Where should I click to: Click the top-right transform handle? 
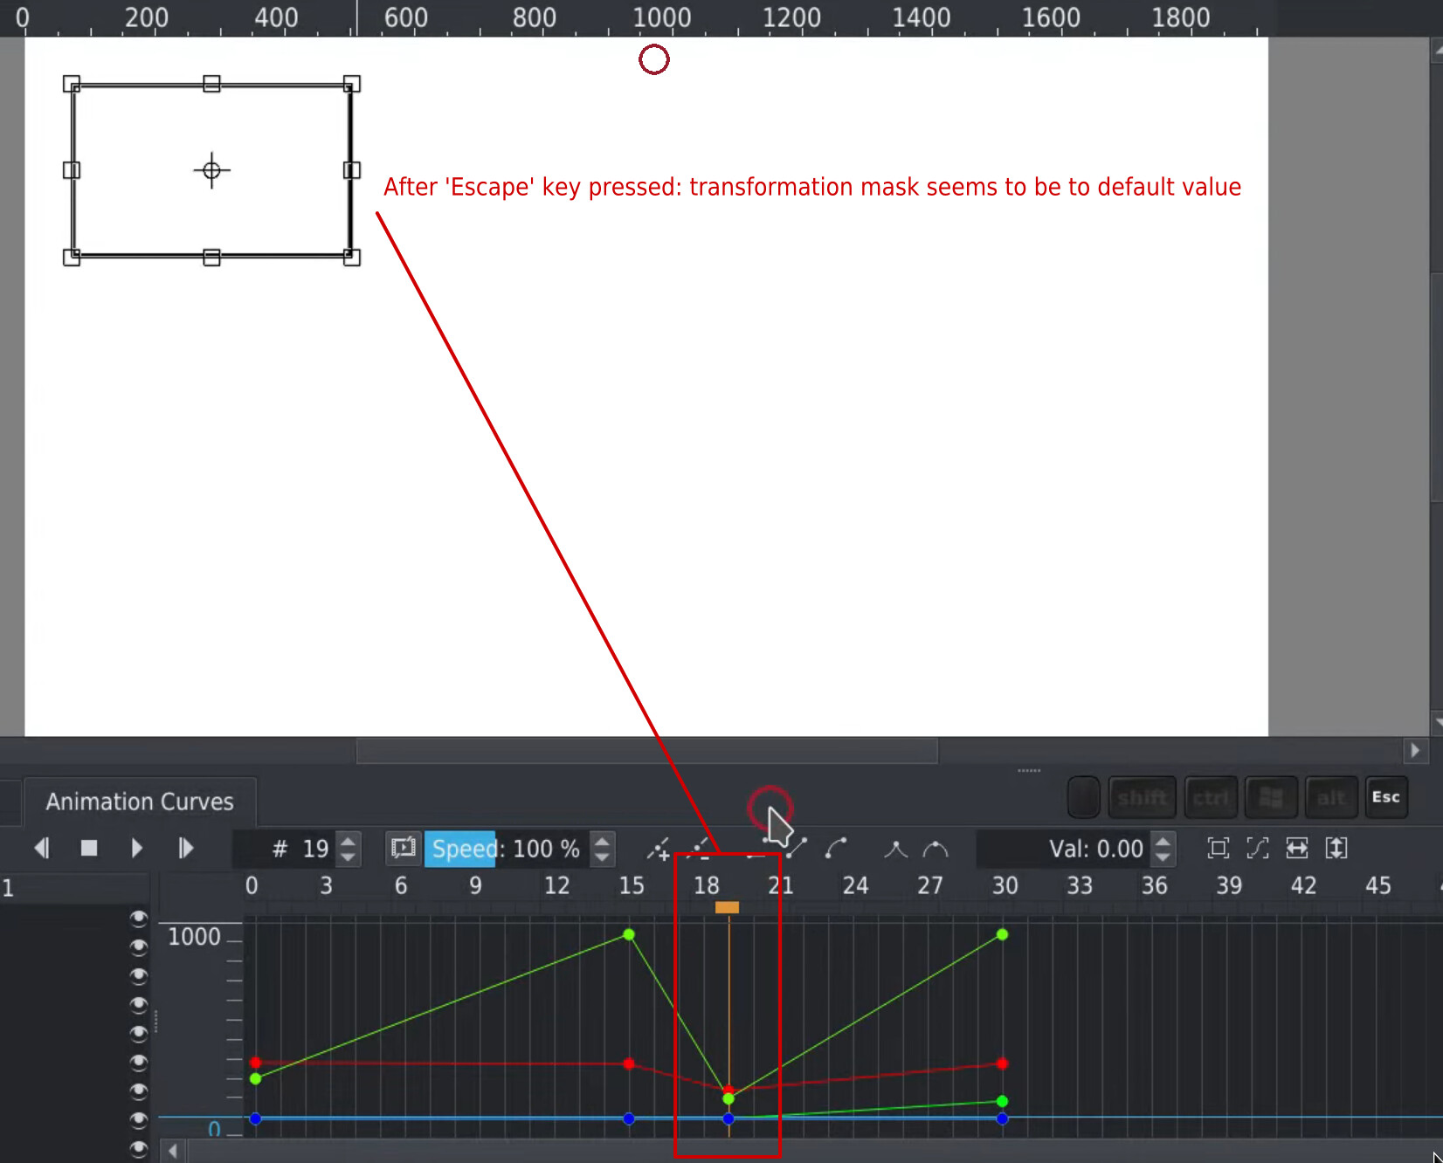tap(351, 84)
